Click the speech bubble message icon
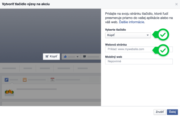Screen dimensions: 180x117 84,56
